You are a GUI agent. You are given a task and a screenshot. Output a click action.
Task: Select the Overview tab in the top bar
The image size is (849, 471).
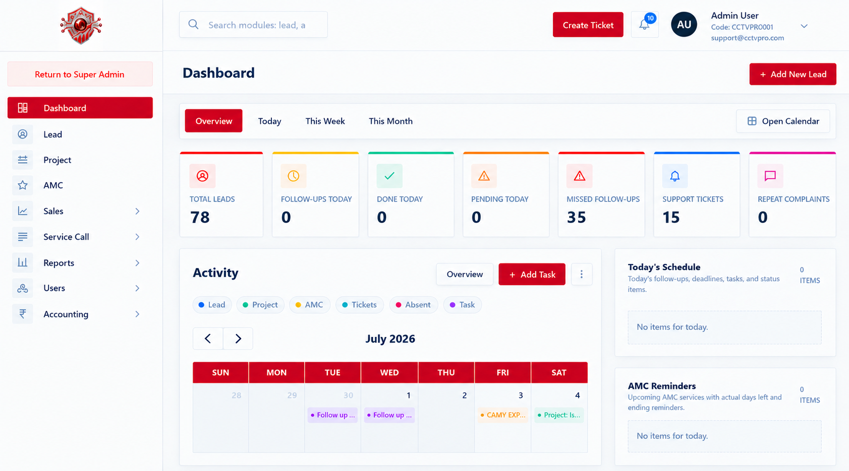coord(214,121)
